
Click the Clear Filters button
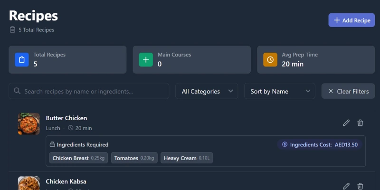pyautogui.click(x=348, y=91)
